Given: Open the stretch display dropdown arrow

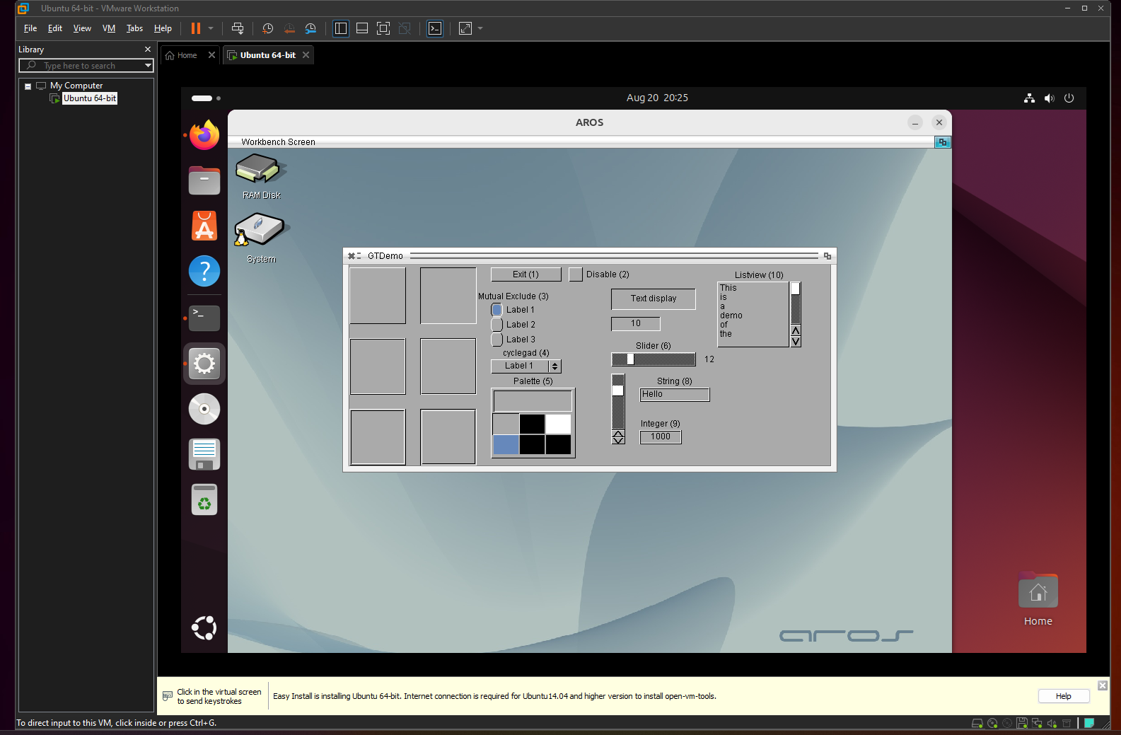Looking at the screenshot, I should [480, 28].
